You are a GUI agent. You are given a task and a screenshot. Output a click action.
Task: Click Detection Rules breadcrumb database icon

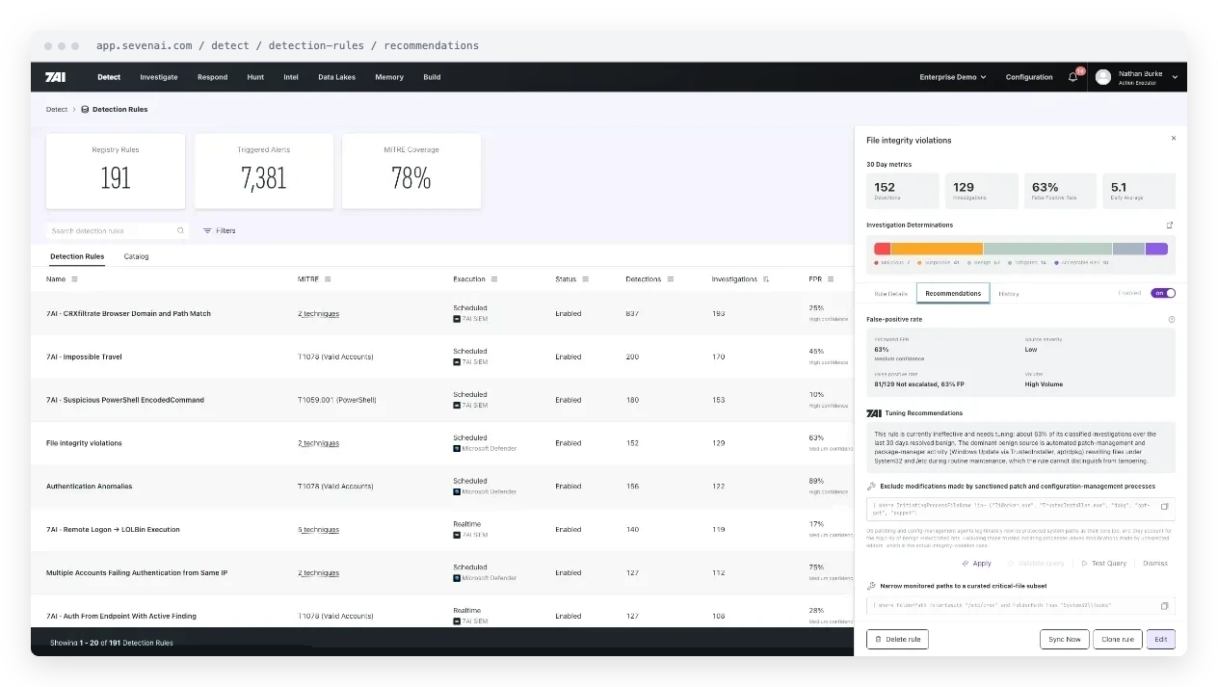85,110
